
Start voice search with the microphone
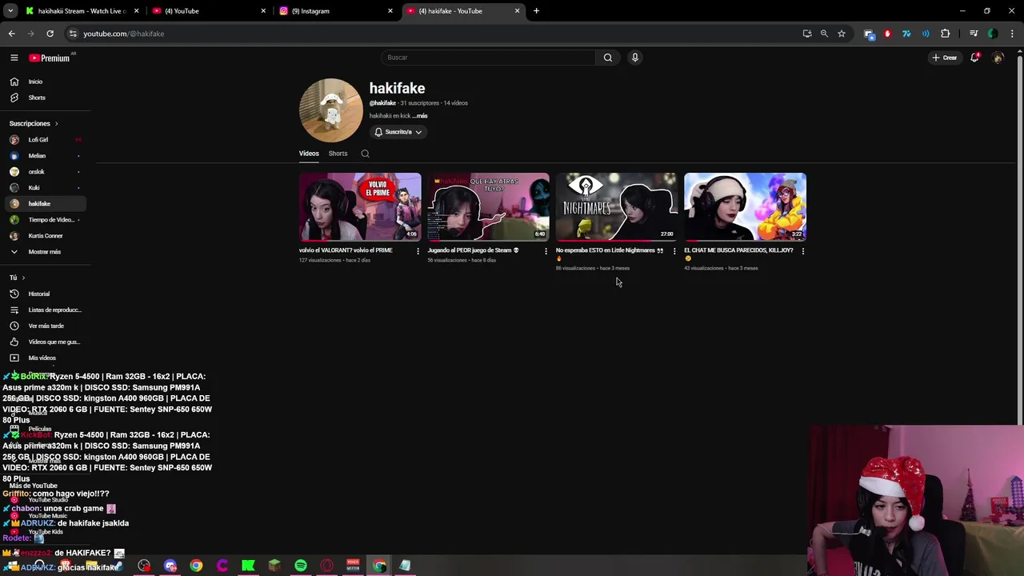pyautogui.click(x=634, y=58)
